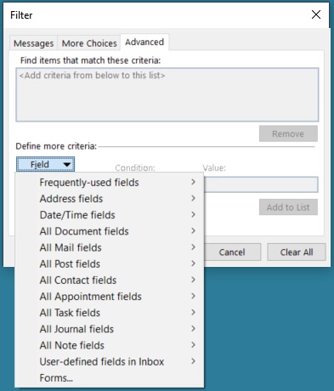This screenshot has height=391, width=334.
Task: Click the Value input field
Action: tap(261, 184)
